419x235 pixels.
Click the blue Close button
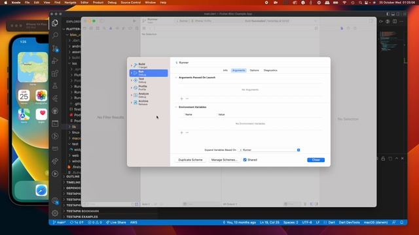tap(316, 160)
